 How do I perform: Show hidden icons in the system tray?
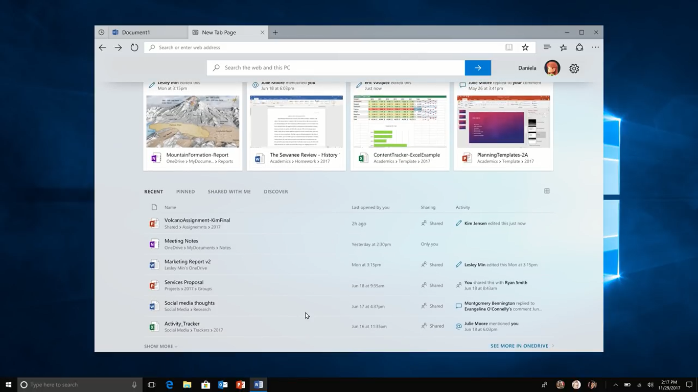pyautogui.click(x=615, y=384)
